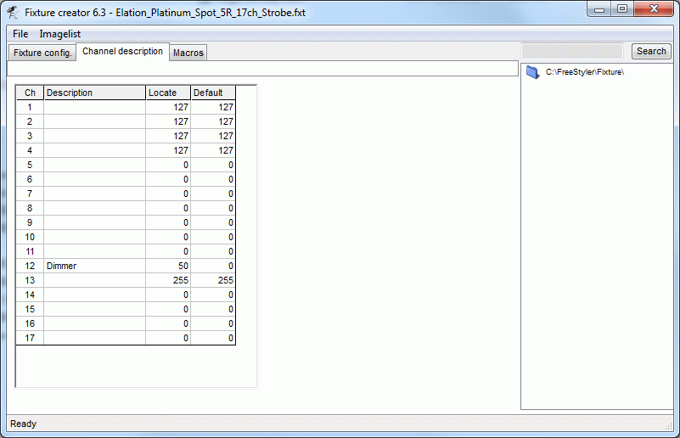Viewport: 680px width, 438px height.
Task: Click the search text field beside Search
Action: tap(571, 51)
